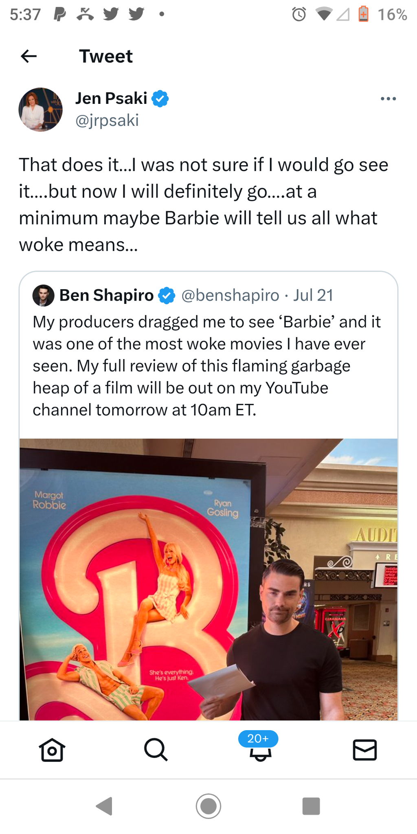
Task: View the Barbie poster photo
Action: (208, 579)
